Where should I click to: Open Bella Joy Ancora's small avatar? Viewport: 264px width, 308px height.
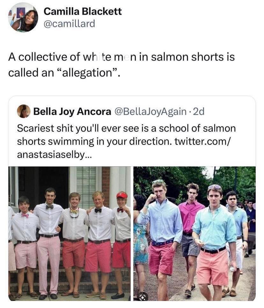point(24,111)
